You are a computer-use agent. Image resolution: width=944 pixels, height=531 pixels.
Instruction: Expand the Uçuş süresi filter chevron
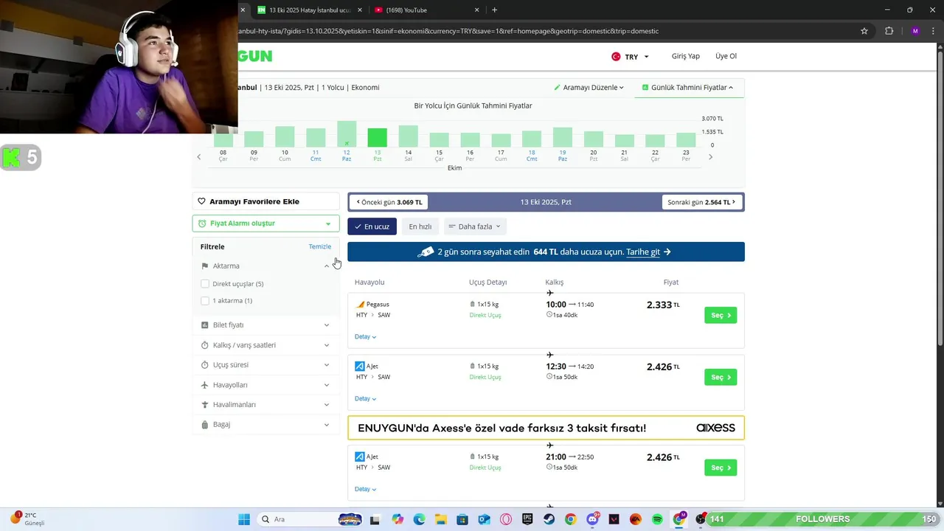click(327, 365)
